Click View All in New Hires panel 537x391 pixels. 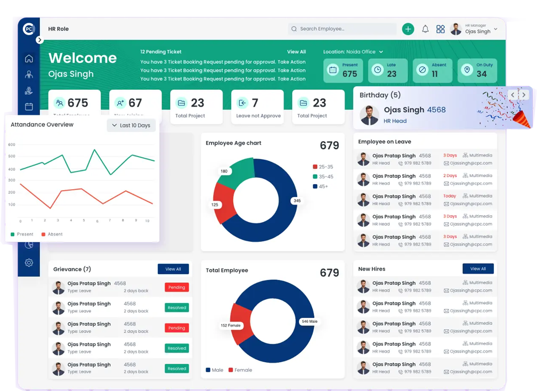[x=478, y=269]
